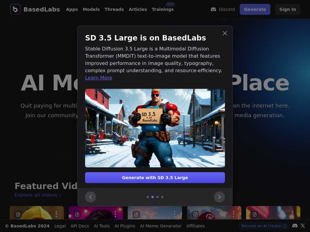
Task: Open the Legal footer link
Action: [x=60, y=226]
